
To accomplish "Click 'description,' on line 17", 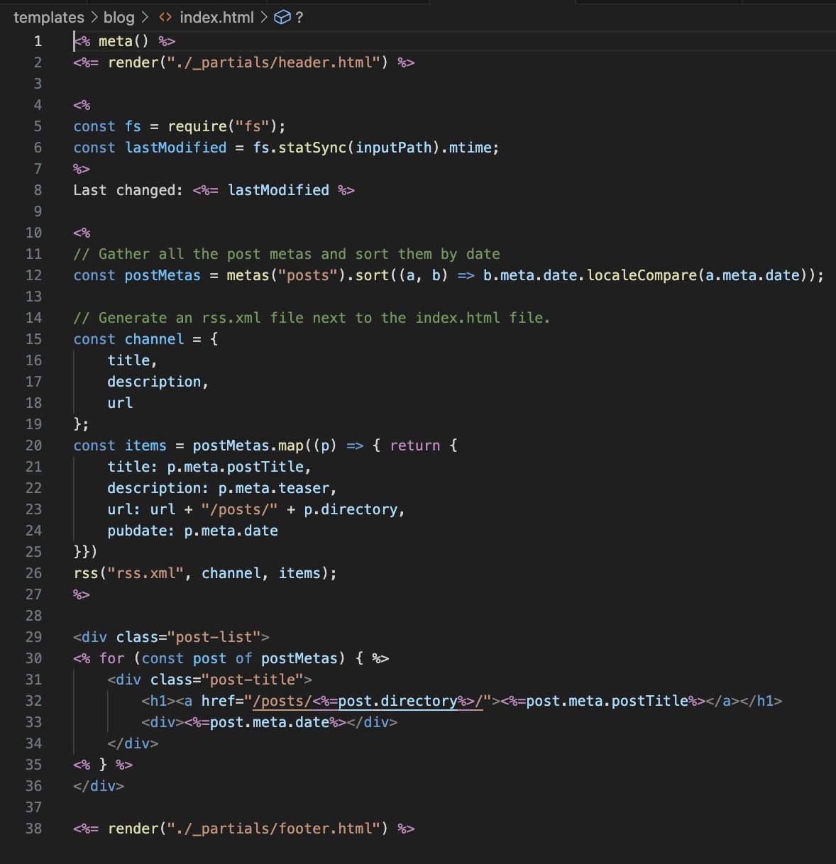I will point(158,382).
